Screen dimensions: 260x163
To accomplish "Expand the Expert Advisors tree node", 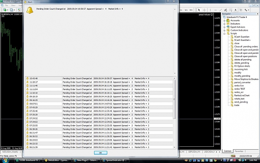I will (x=224, y=27).
